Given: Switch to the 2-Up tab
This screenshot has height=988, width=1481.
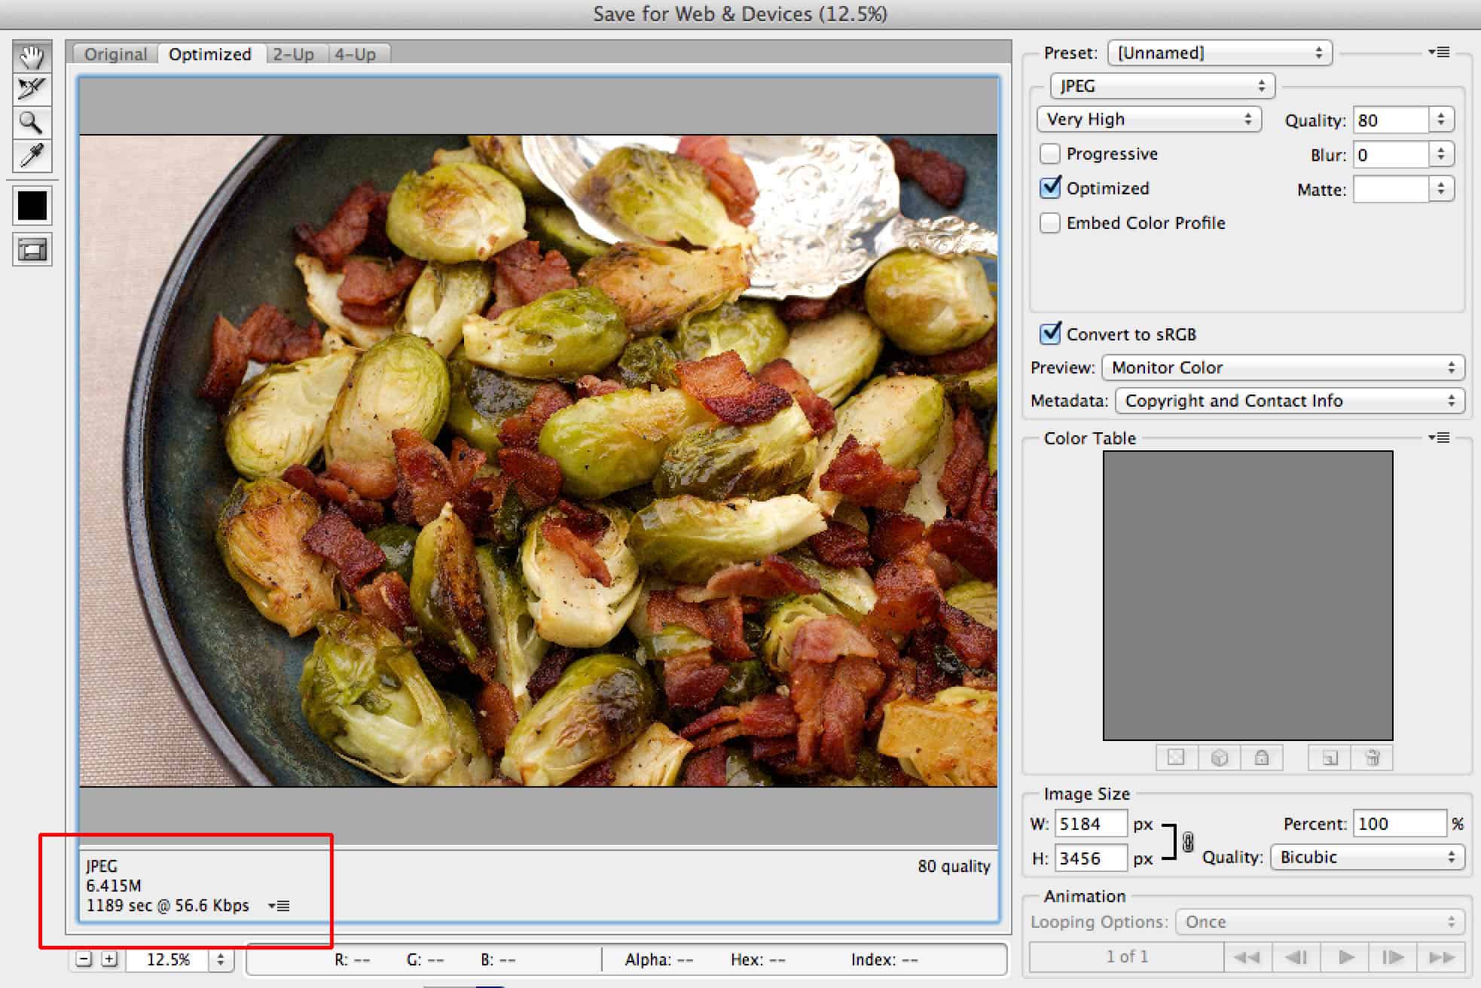Looking at the screenshot, I should point(293,54).
